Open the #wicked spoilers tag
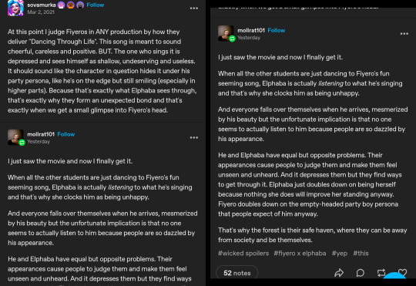The image size is (416, 286). [243, 254]
